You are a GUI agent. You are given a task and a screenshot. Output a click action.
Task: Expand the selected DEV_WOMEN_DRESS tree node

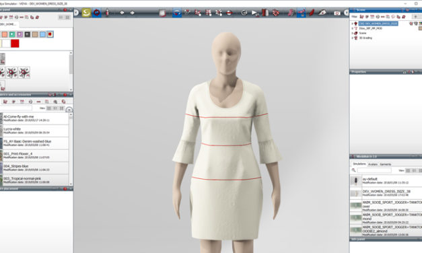[x=352, y=24]
